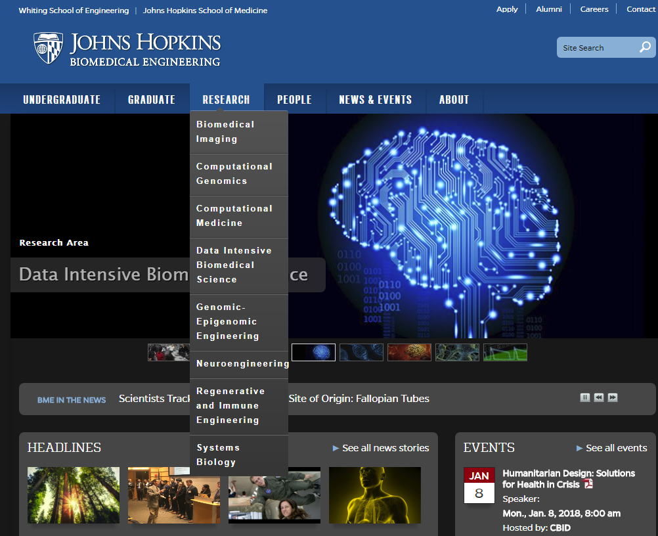658x536 pixels.
Task: Advance to next news ticker item
Action: (613, 397)
